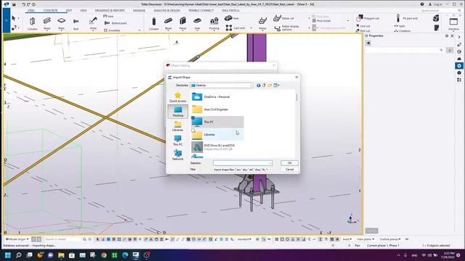Choose Bolted parts command
The image size is (465, 261).
tap(116, 23)
